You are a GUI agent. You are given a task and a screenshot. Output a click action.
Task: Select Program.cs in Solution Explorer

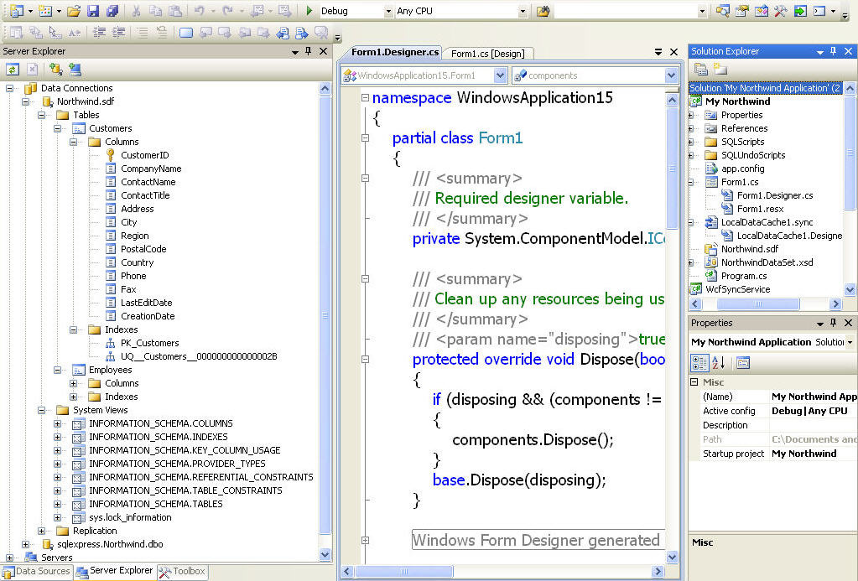(x=744, y=276)
